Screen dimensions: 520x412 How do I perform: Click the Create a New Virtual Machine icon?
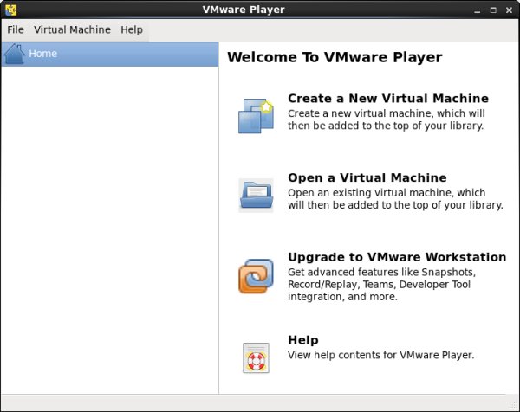(x=256, y=116)
